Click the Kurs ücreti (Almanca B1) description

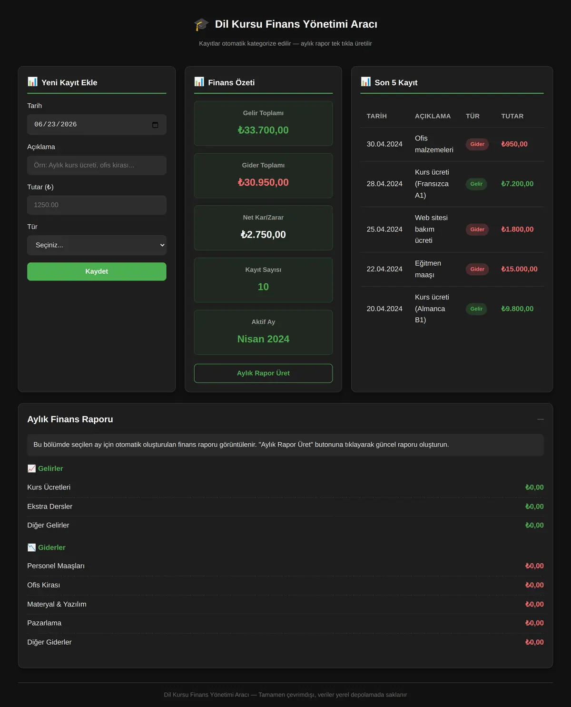pyautogui.click(x=432, y=309)
